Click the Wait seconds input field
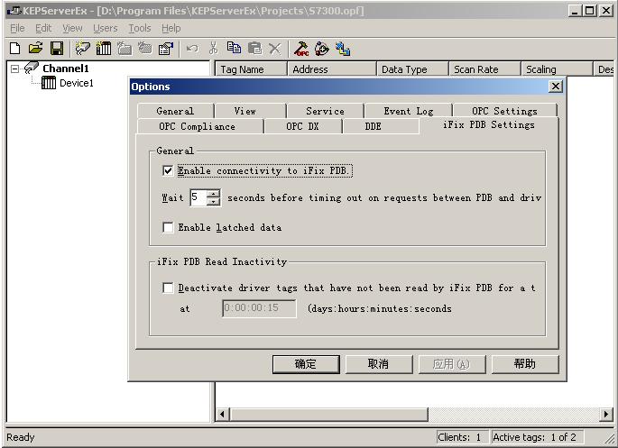 coord(198,197)
